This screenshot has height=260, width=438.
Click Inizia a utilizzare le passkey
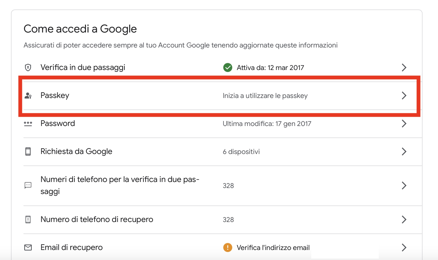click(x=265, y=96)
